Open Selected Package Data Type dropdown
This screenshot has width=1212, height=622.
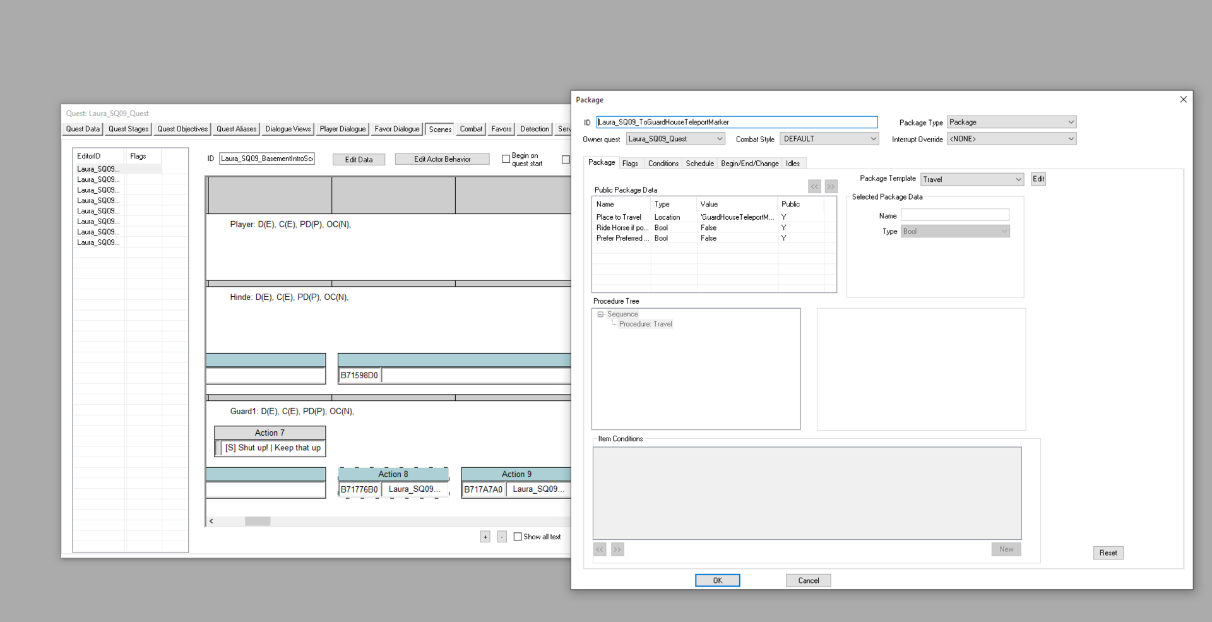tap(954, 231)
